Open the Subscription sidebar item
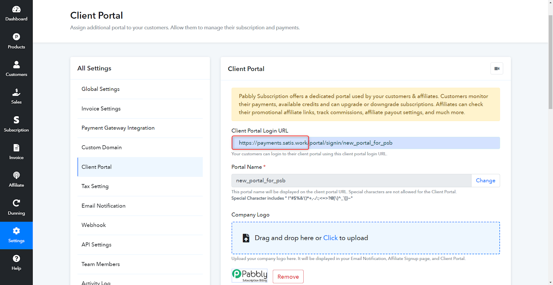Image resolution: width=553 pixels, height=285 pixels. 16,124
